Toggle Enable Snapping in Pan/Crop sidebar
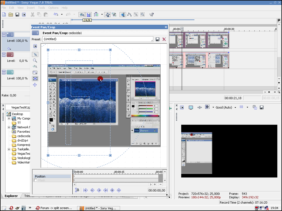The image size is (282, 211). (35, 66)
